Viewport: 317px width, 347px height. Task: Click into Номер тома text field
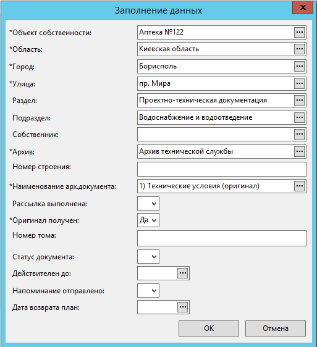click(x=222, y=238)
